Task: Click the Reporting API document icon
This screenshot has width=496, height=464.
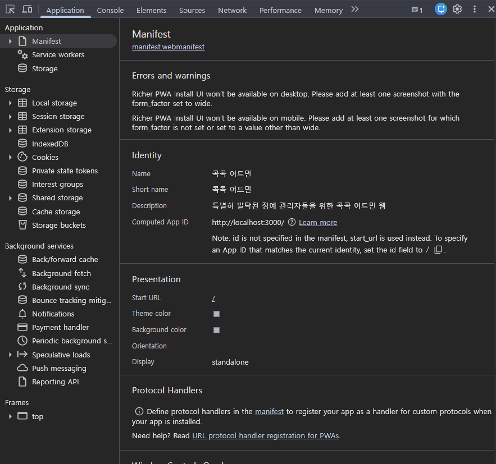Action: pos(22,382)
